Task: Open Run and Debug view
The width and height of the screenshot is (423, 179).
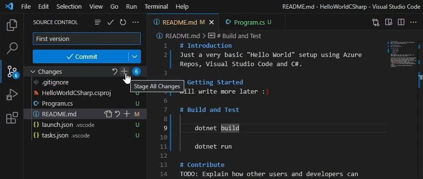Action: (x=12, y=95)
